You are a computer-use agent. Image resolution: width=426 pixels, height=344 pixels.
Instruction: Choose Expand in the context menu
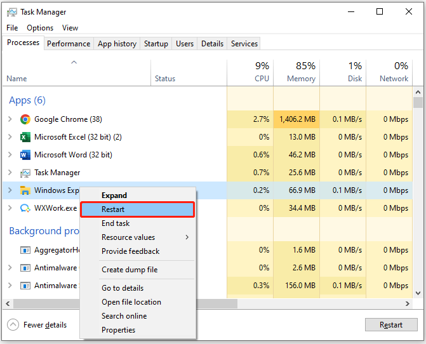pos(138,195)
